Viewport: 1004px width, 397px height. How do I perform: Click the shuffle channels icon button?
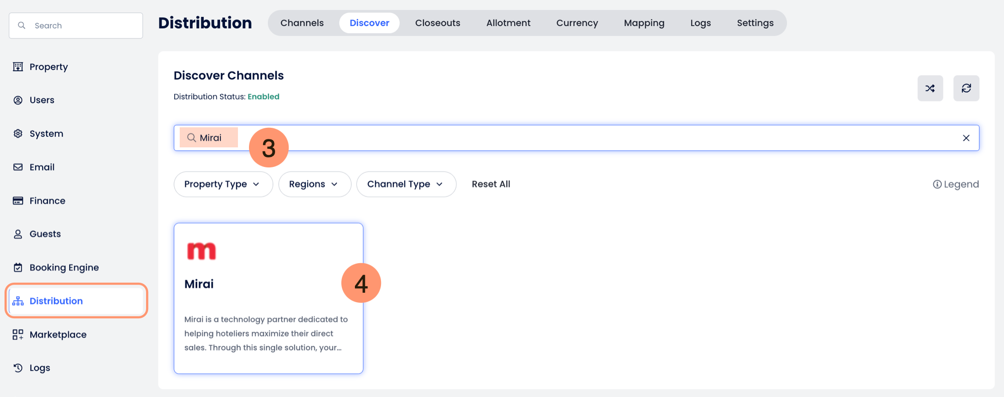[x=930, y=88]
